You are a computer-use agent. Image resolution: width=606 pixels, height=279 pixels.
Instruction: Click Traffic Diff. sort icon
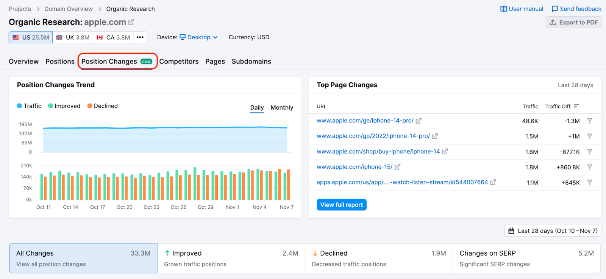[x=576, y=106]
